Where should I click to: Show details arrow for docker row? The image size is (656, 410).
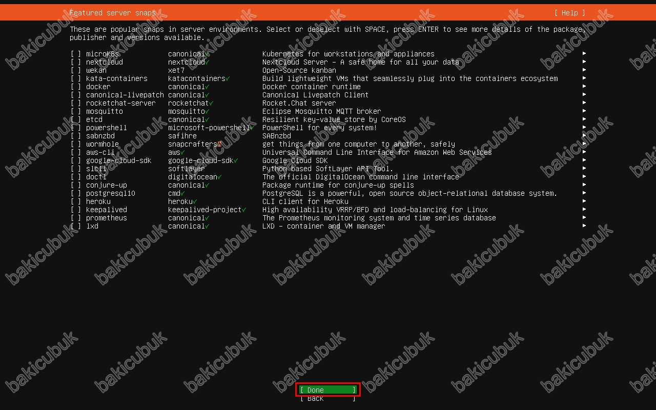pyautogui.click(x=584, y=87)
